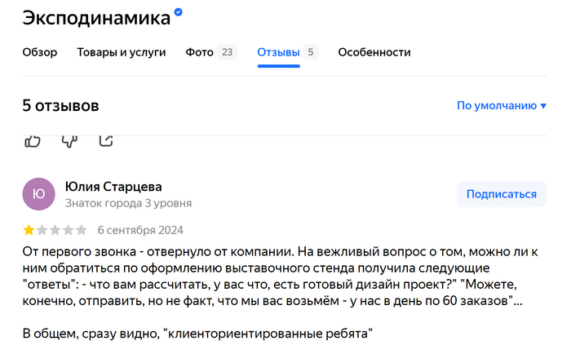
Task: Click the Экспodinamika company title
Action: (x=96, y=16)
